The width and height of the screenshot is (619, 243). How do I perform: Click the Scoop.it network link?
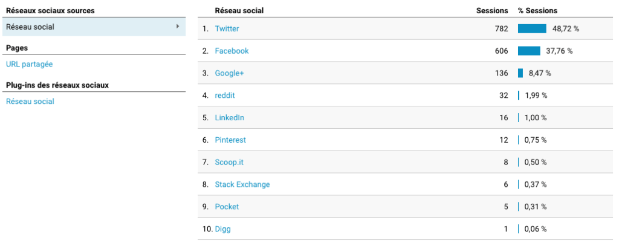(x=229, y=162)
